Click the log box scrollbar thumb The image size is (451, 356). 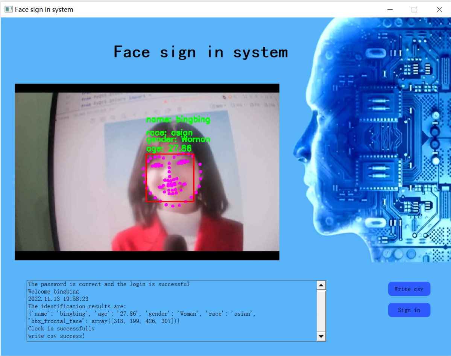[321, 310]
